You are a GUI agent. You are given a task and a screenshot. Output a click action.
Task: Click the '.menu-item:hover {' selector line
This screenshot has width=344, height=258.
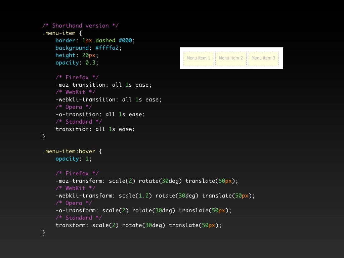72,152
